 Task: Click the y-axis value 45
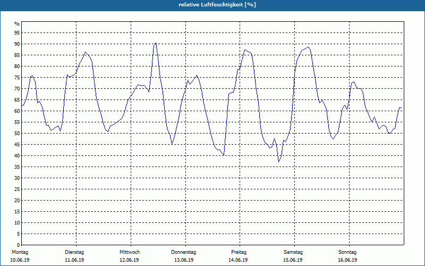[17, 144]
